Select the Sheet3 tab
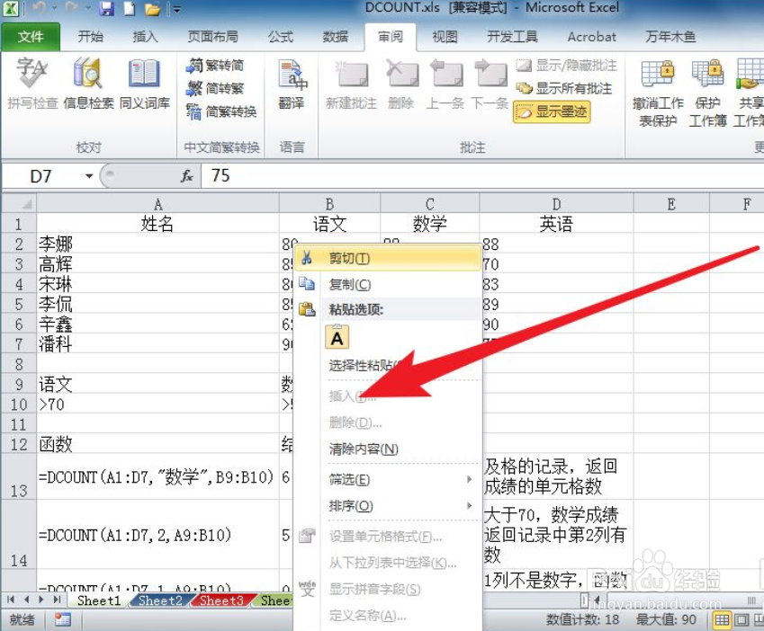 point(221,600)
